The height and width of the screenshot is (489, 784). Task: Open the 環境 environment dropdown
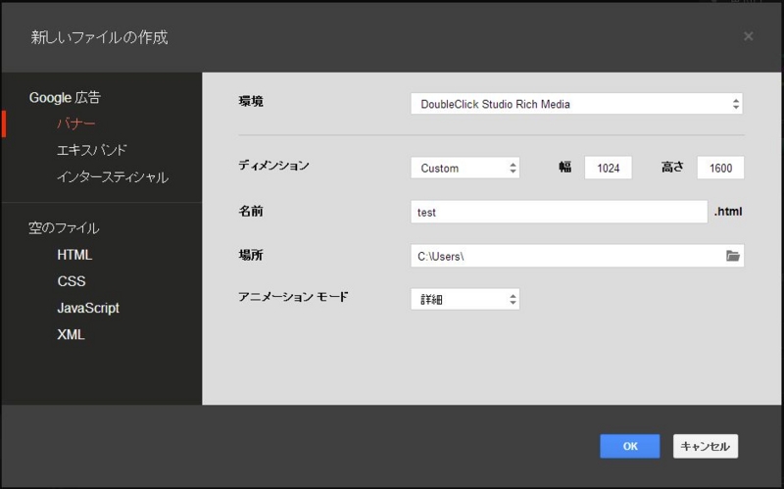tap(576, 104)
